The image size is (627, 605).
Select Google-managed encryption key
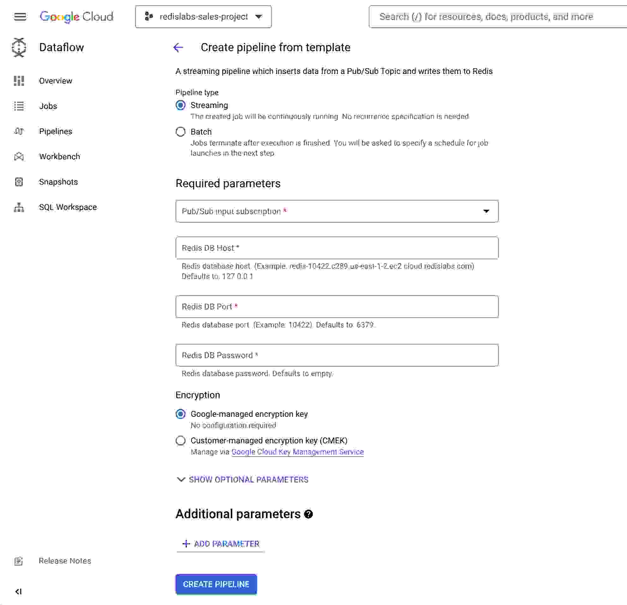(180, 414)
